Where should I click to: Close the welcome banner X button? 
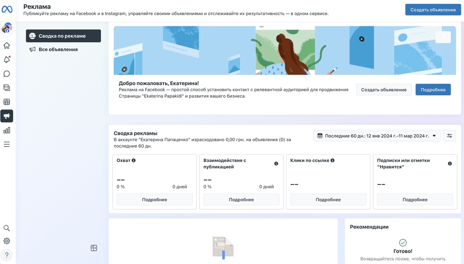tap(443, 37)
